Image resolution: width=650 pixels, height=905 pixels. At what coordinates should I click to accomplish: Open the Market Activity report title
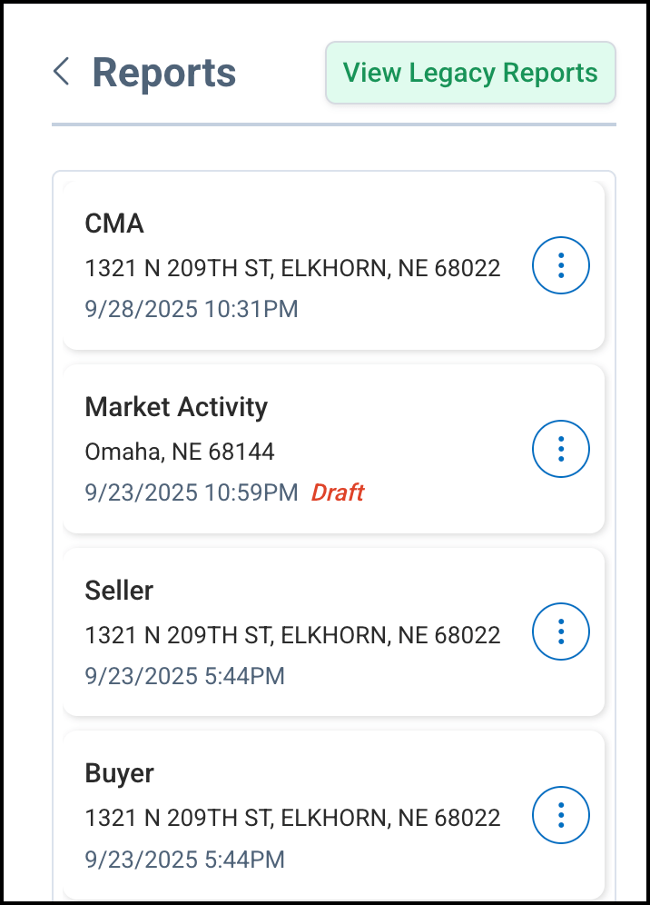click(176, 407)
